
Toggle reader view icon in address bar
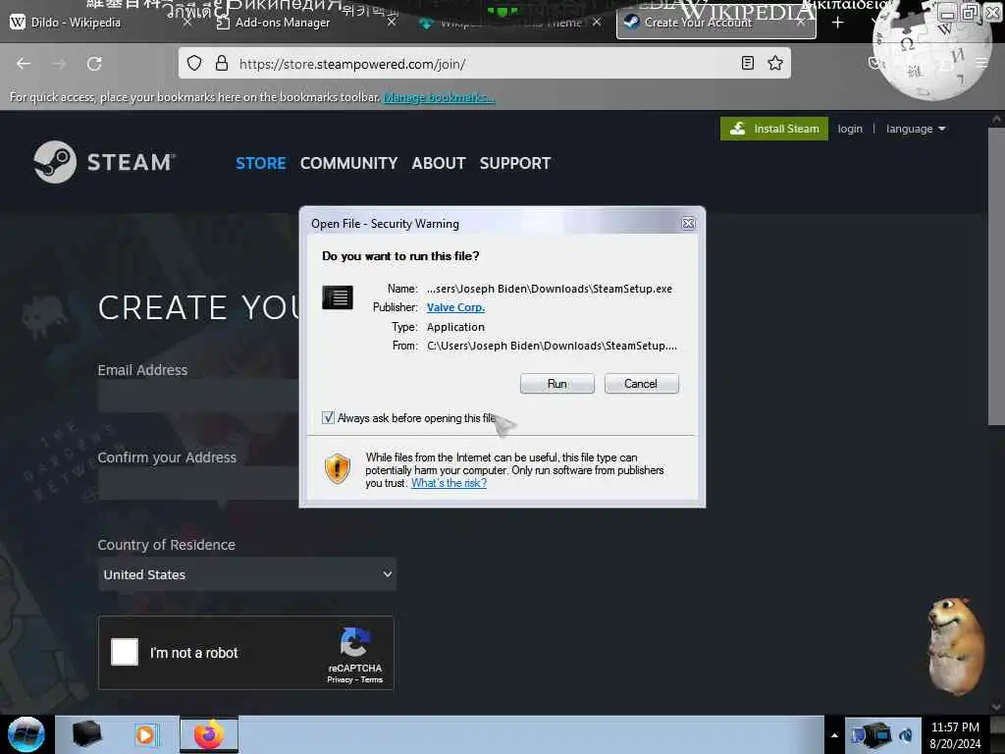[747, 63]
